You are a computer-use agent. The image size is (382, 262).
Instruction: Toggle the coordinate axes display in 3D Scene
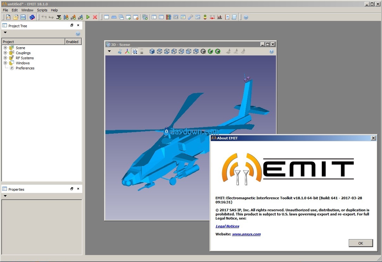[x=127, y=51]
